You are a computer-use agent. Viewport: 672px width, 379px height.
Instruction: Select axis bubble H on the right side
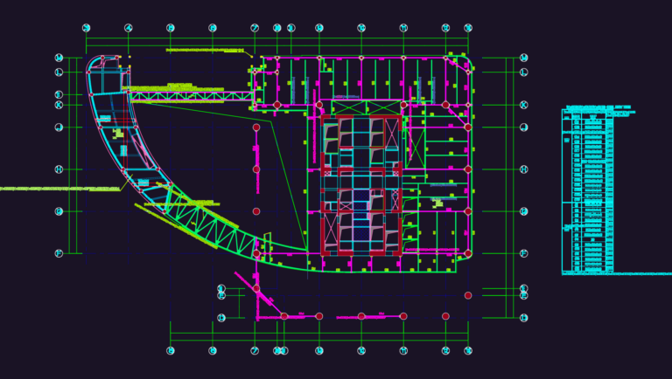click(524, 169)
